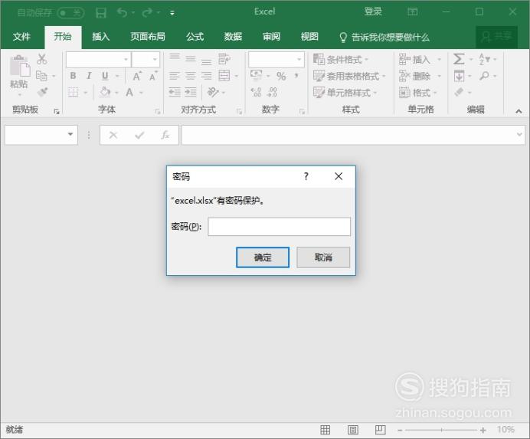Open the font name dropdown
Viewport: 530px width, 439px height.
pos(126,60)
